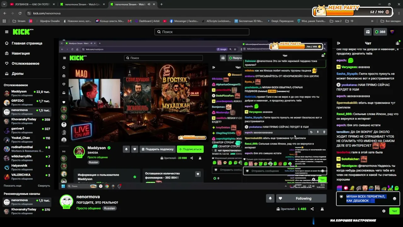Expand the hidden bookmarks overflow chevron
Image resolution: width=403 pixels, height=227 pixels.
pyautogui.click(x=372, y=21)
